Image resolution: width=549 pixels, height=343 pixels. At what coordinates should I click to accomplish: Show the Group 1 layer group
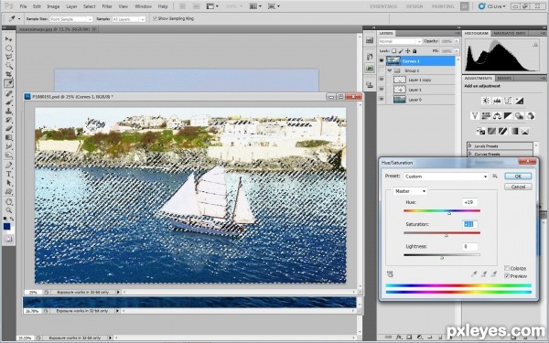(382, 70)
